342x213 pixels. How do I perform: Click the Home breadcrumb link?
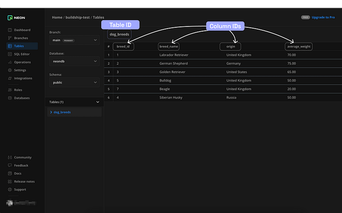click(57, 17)
